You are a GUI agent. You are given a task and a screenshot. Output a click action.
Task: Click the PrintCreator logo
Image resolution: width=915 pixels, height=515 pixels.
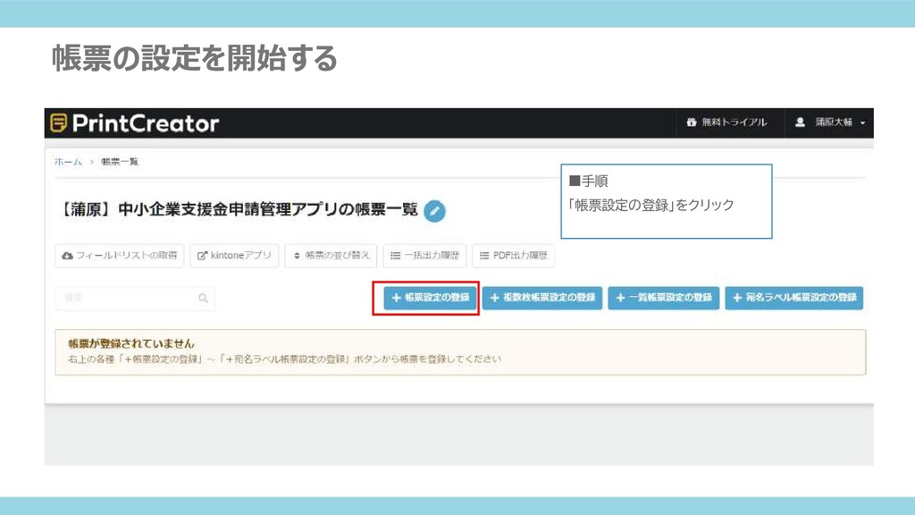(135, 123)
